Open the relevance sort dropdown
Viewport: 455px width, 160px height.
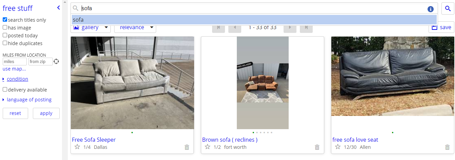(135, 27)
